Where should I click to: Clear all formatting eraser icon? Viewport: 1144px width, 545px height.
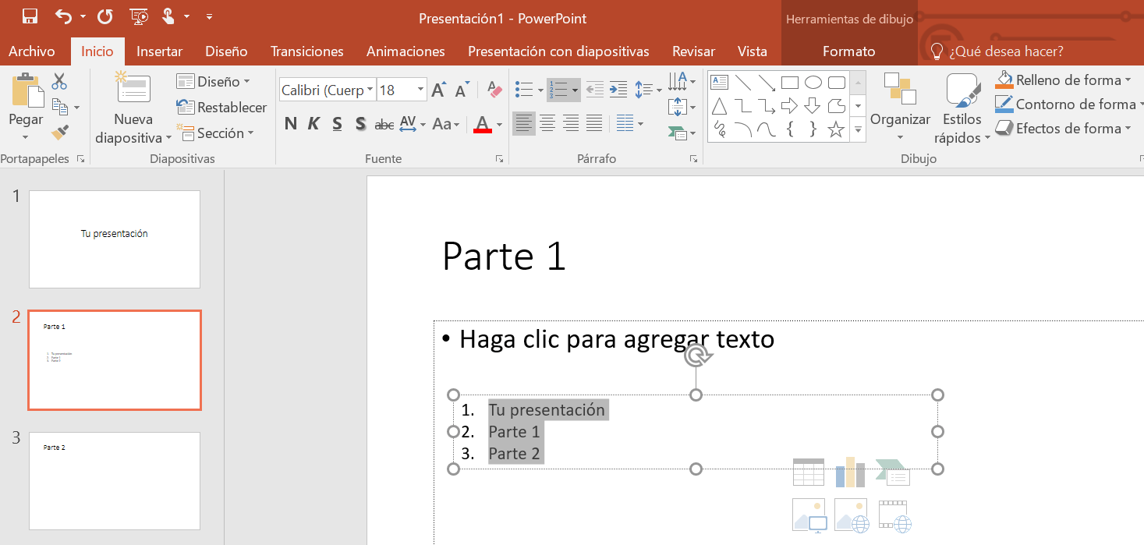tap(494, 90)
